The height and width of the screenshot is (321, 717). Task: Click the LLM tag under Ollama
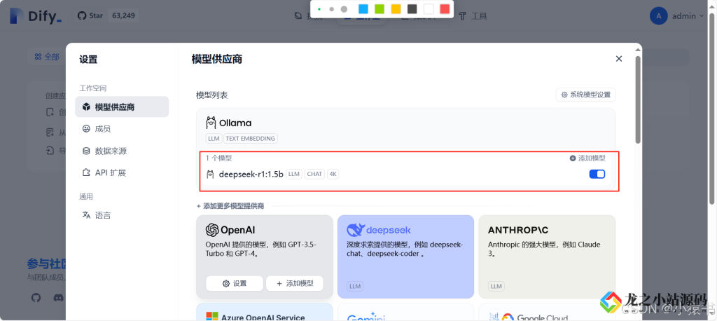[x=214, y=138]
